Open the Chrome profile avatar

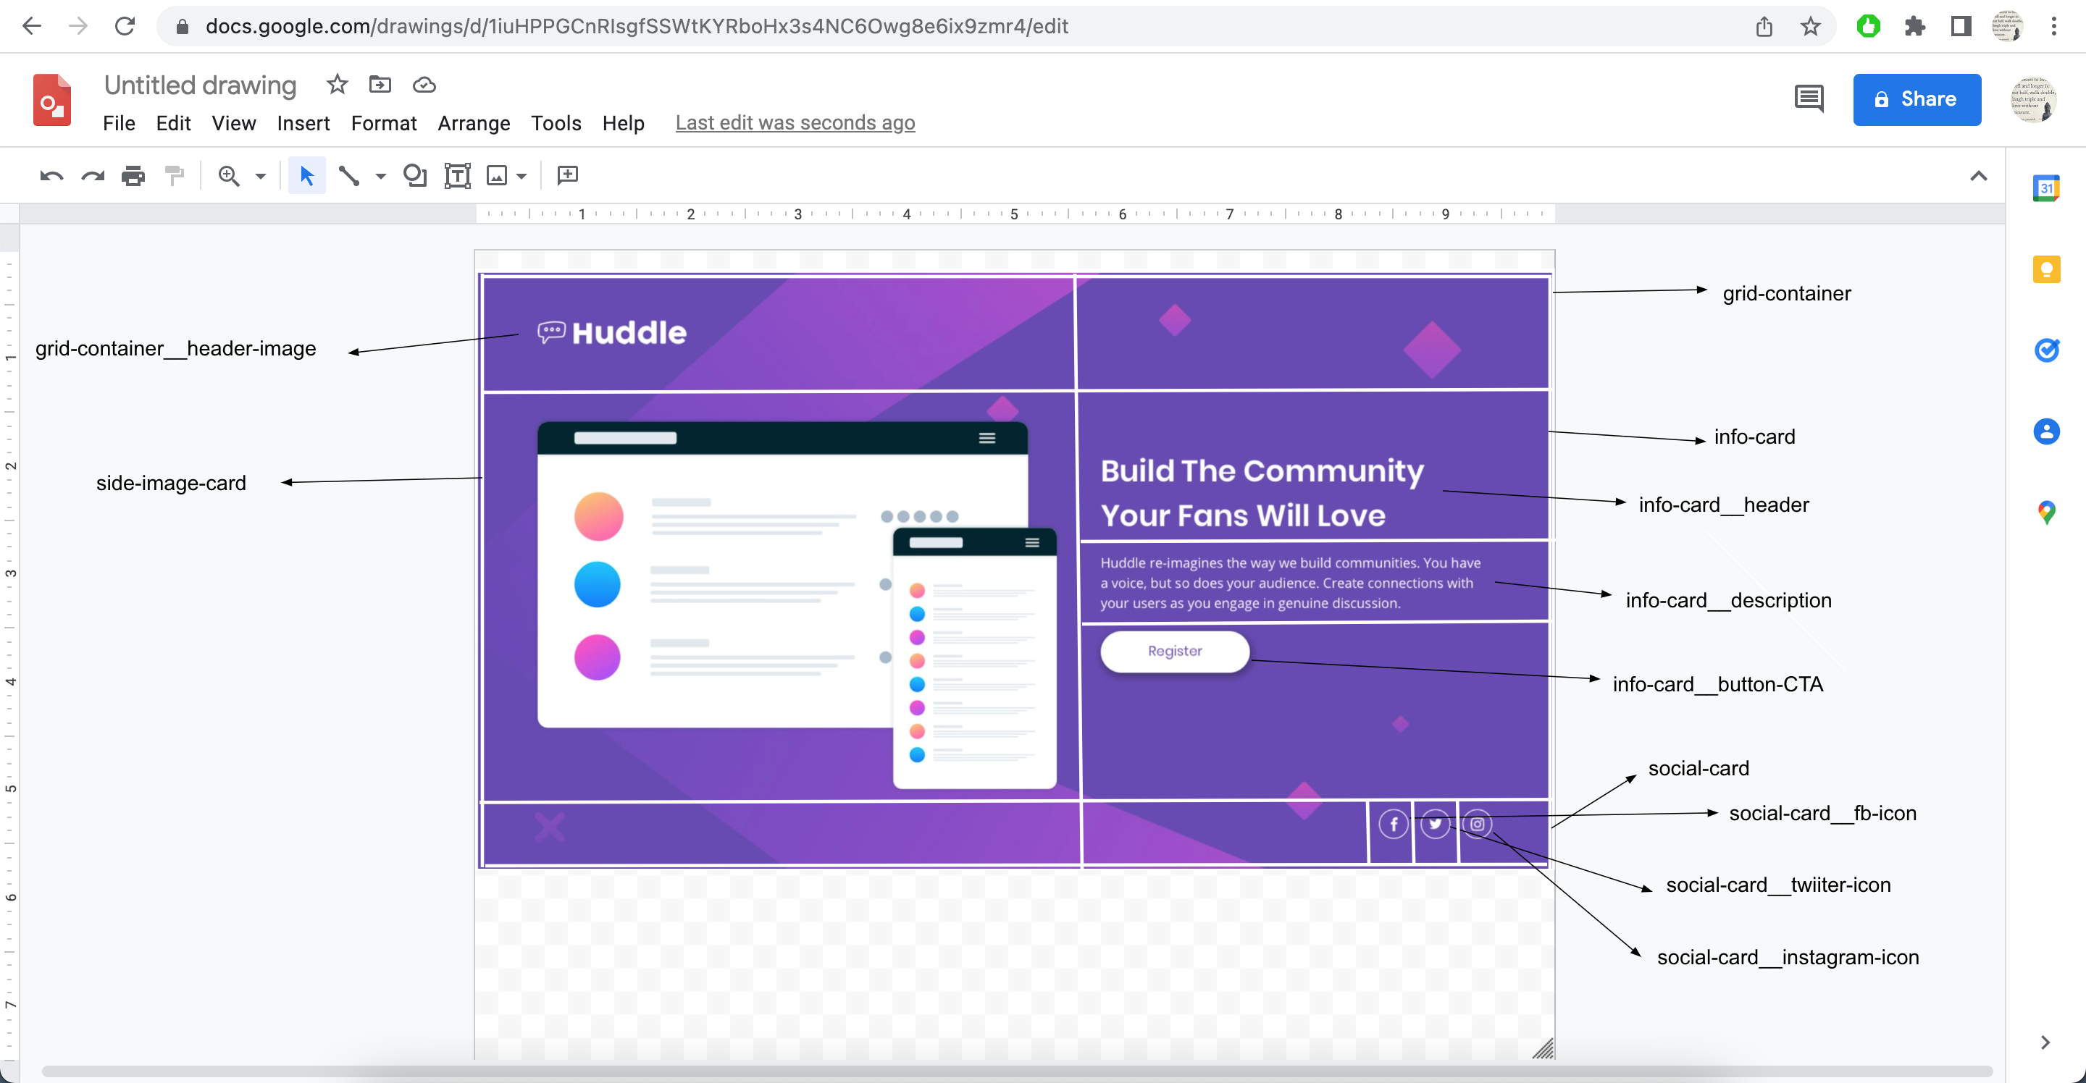tap(2008, 27)
